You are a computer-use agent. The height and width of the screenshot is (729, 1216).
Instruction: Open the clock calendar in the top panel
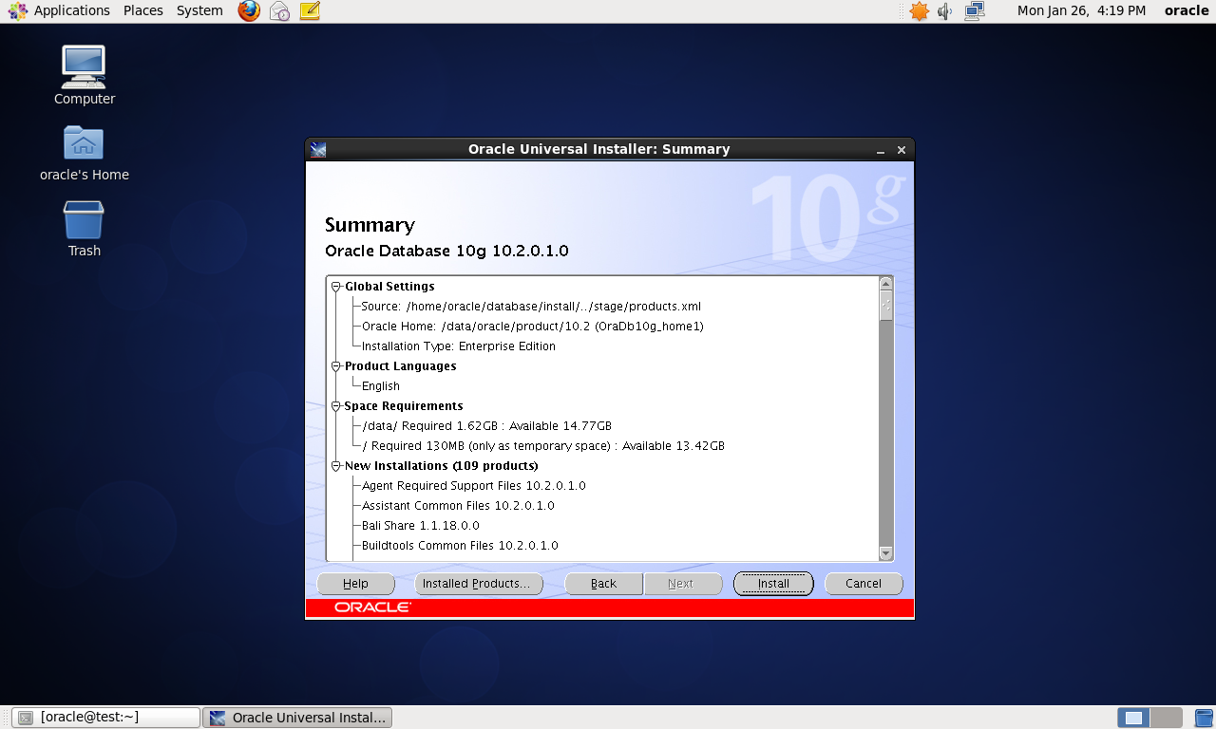[1081, 11]
